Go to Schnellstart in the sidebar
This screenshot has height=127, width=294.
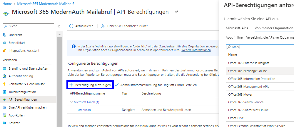coord(17,43)
